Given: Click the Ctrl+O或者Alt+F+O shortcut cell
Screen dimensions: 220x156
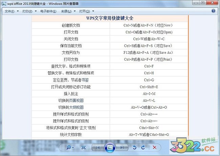Looking at the screenshot, I should (x=149, y=32).
